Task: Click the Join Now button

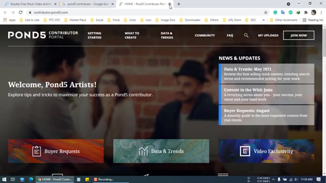Action: [298, 35]
